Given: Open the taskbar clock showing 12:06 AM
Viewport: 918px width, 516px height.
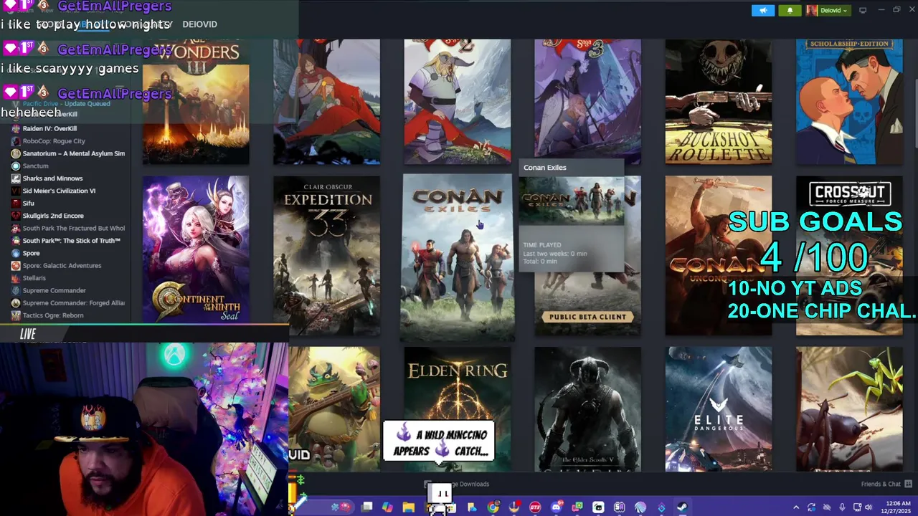Looking at the screenshot, I should [896, 507].
